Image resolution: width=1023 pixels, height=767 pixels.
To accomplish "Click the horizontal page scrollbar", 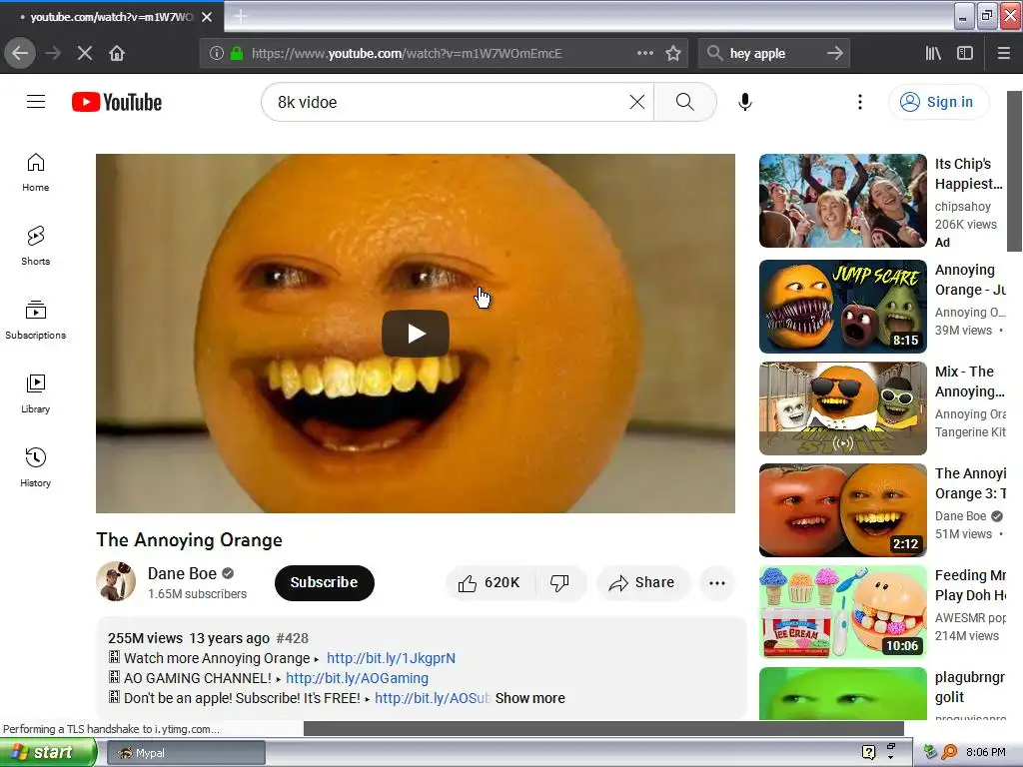I will click(x=603, y=728).
